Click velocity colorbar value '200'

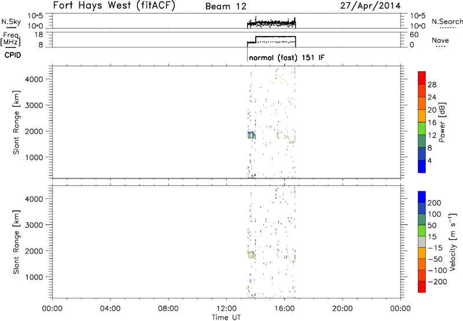point(435,203)
